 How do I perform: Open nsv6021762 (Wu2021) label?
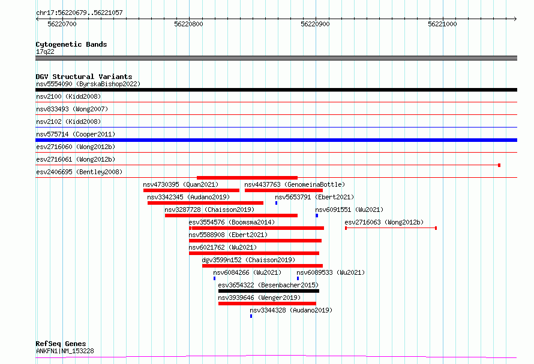(223, 247)
